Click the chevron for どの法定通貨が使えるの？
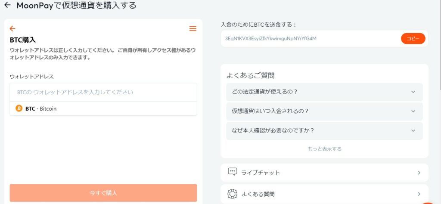 pyautogui.click(x=413, y=92)
